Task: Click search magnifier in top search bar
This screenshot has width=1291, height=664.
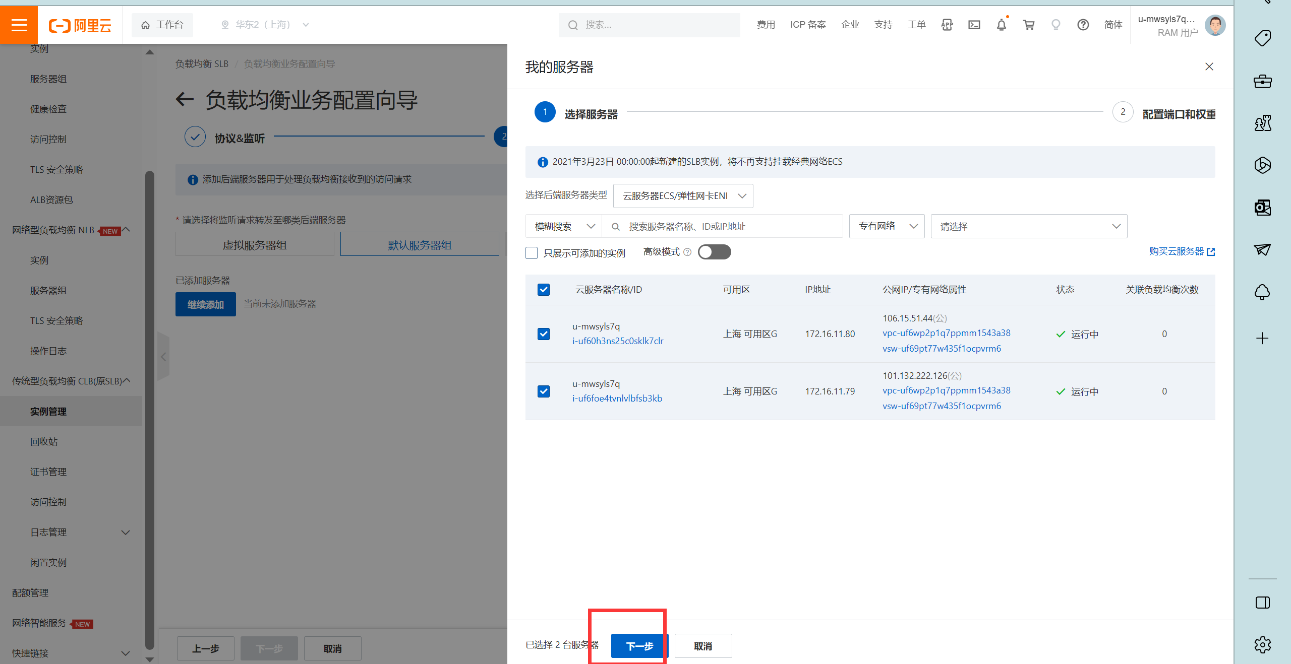Action: point(573,25)
